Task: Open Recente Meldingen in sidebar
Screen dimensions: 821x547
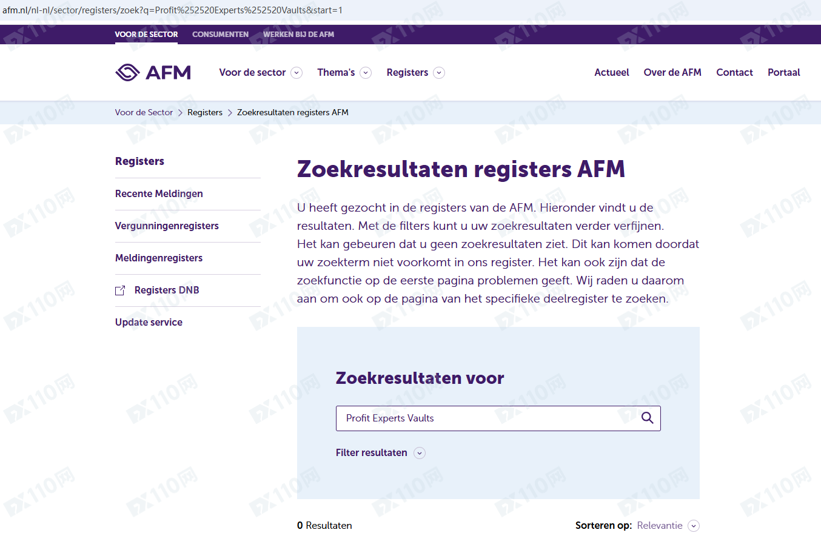Action: pyautogui.click(x=159, y=194)
